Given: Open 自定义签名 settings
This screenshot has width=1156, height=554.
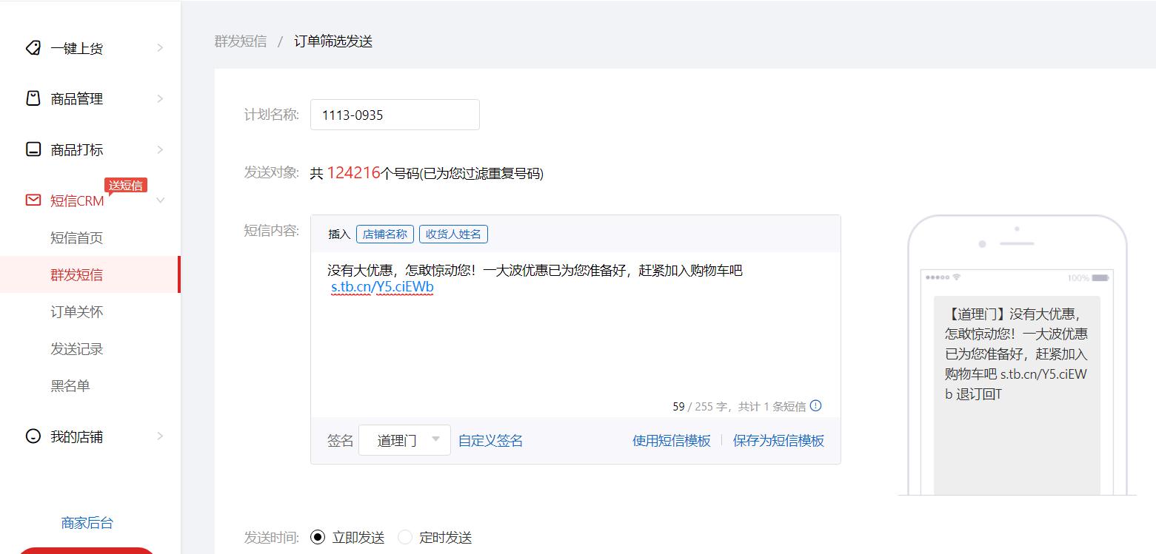Looking at the screenshot, I should 490,439.
